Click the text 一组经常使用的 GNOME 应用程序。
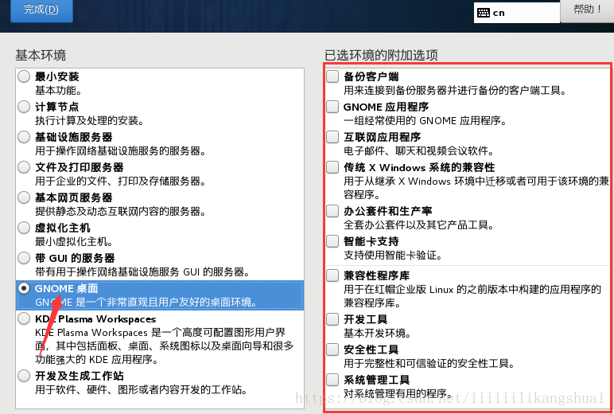Image resolution: width=614 pixels, height=414 pixels. point(426,121)
